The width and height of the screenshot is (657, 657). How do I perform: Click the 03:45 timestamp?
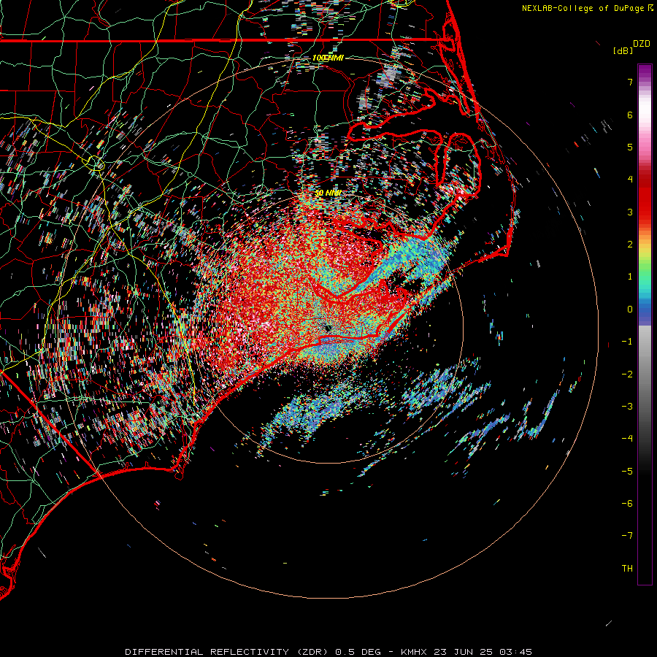click(515, 652)
